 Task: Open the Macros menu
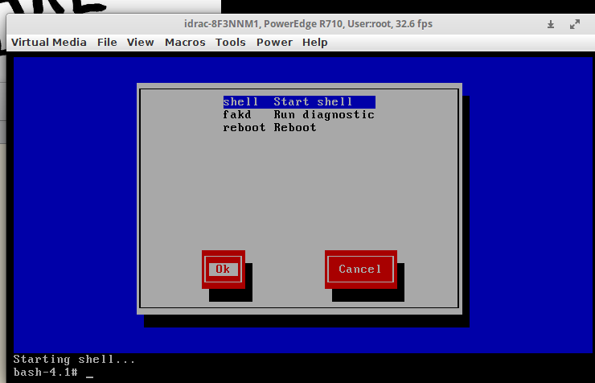click(x=185, y=42)
